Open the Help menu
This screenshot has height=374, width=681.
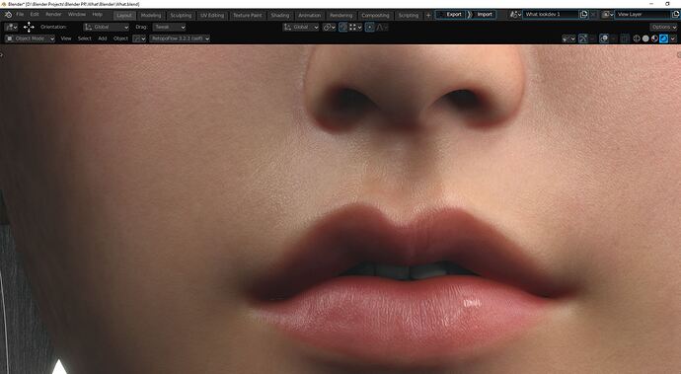tap(98, 15)
